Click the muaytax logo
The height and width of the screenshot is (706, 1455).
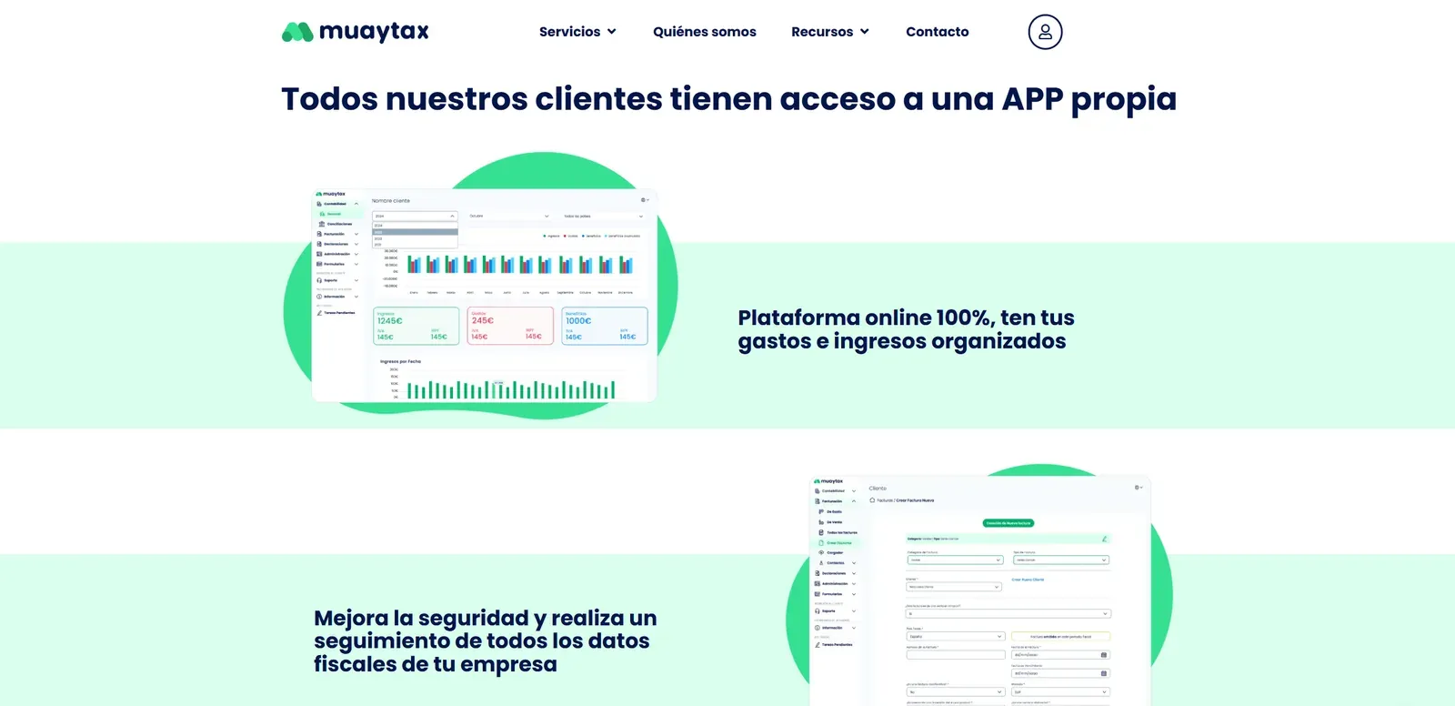[x=355, y=32]
